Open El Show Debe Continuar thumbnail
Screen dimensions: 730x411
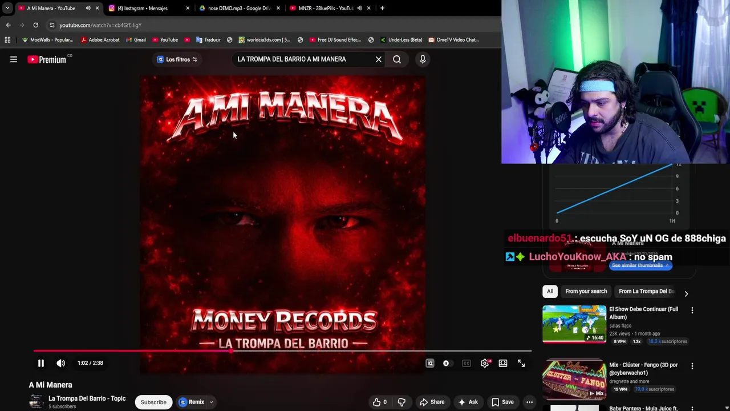click(x=574, y=324)
